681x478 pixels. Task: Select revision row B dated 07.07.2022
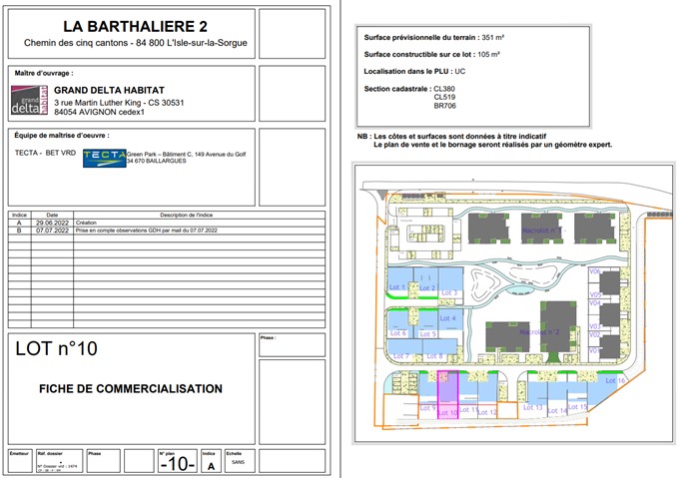pyautogui.click(x=166, y=231)
